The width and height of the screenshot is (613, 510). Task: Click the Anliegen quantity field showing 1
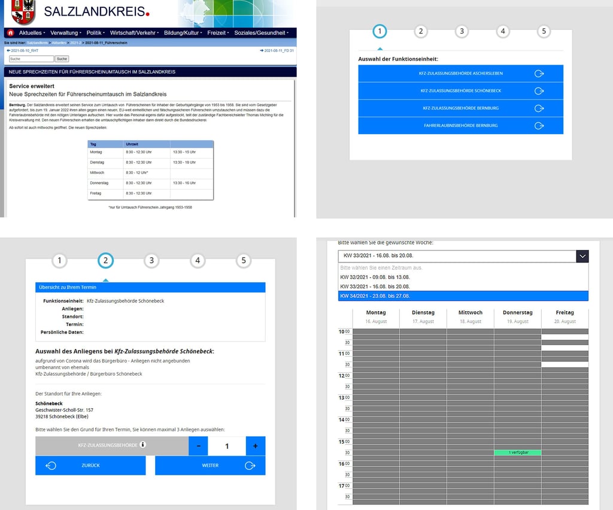tap(227, 446)
